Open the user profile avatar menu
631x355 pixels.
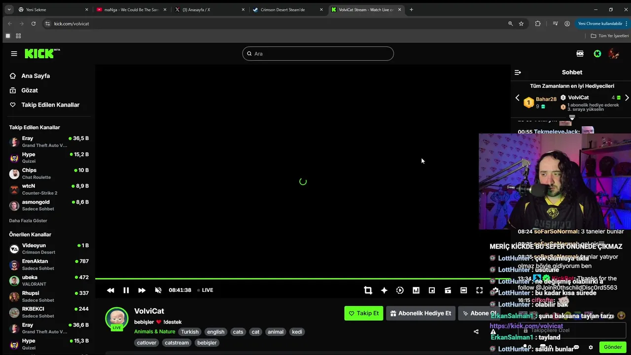(x=614, y=53)
